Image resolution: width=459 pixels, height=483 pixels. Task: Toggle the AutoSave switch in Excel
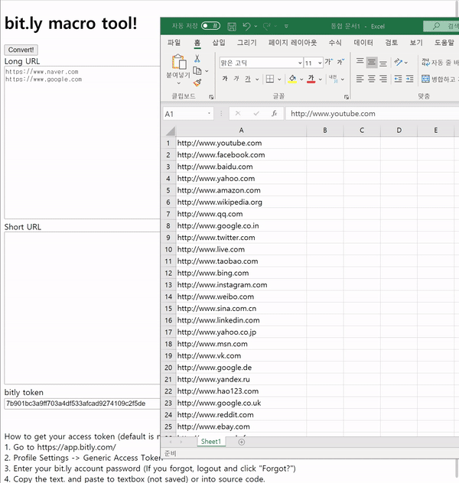[x=210, y=26]
